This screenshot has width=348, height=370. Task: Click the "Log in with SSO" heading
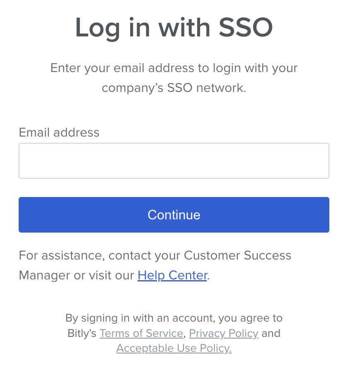tap(174, 28)
